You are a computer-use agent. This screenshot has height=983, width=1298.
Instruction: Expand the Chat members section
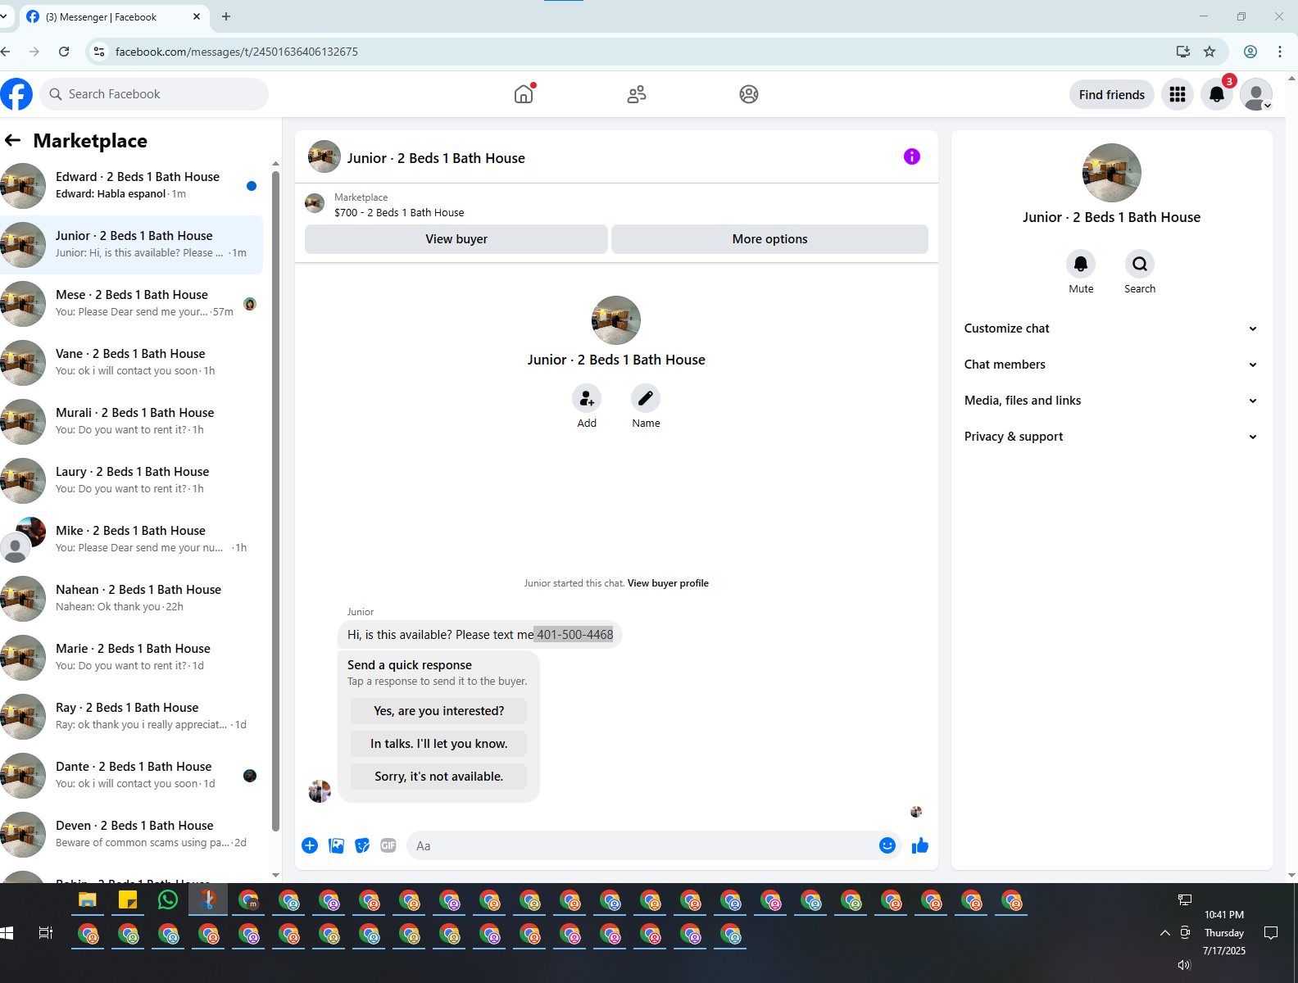1111,365
